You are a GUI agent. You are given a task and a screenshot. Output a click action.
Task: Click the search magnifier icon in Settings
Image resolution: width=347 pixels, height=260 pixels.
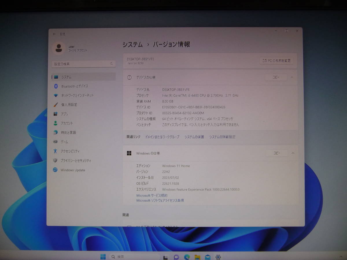(x=111, y=64)
